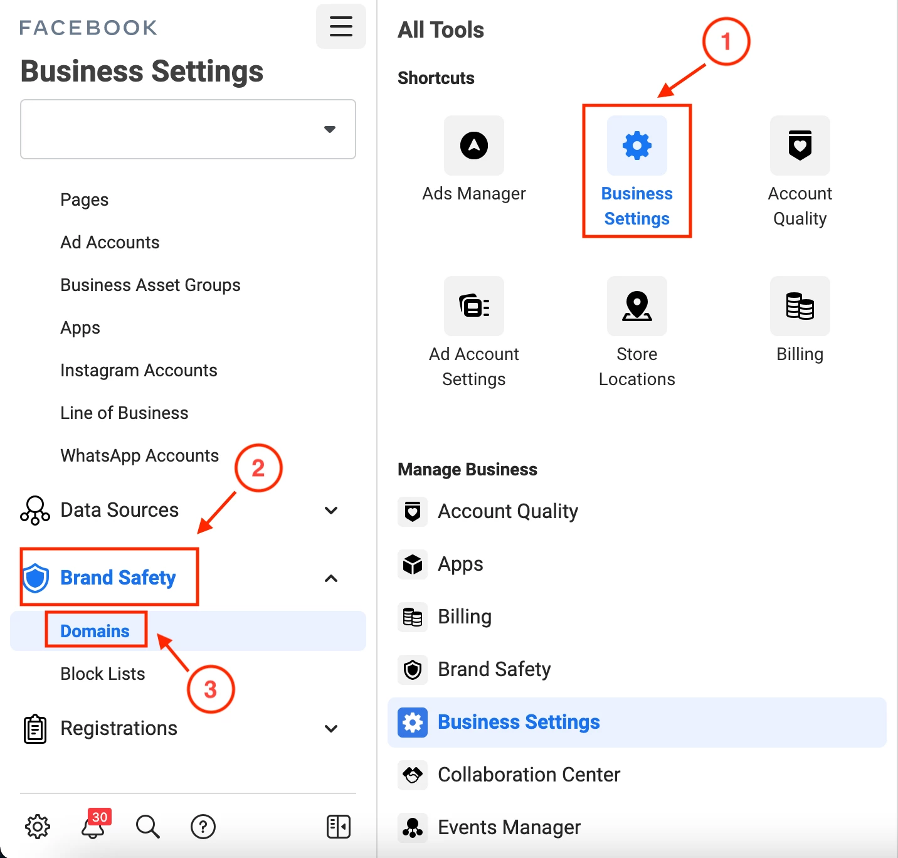Viewport: 898px width, 858px height.
Task: Click Ad Account Settings shortcut label
Action: click(474, 366)
